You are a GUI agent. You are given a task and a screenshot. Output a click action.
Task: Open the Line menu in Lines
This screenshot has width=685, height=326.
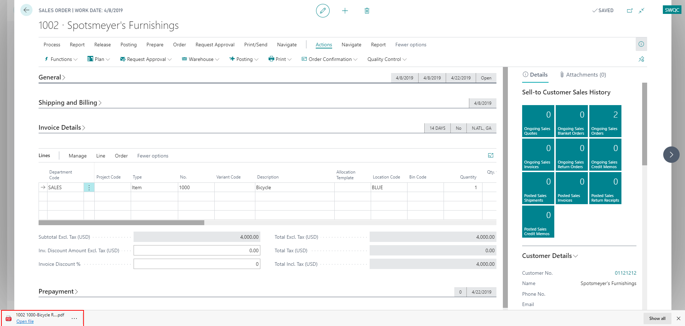[101, 156]
